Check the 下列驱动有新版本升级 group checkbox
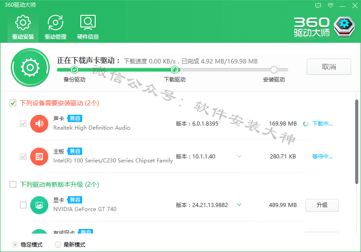 (13, 184)
